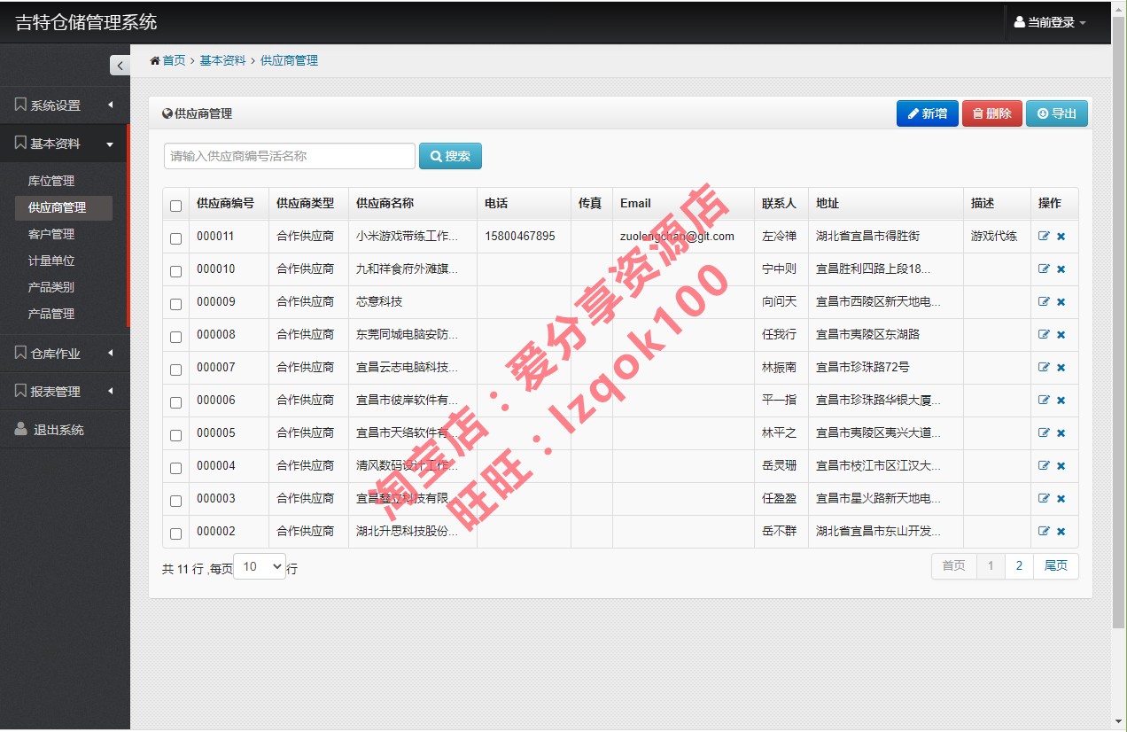Edit supplier 000002 with pencil icon
Screen dimensions: 1127x732
1044,532
